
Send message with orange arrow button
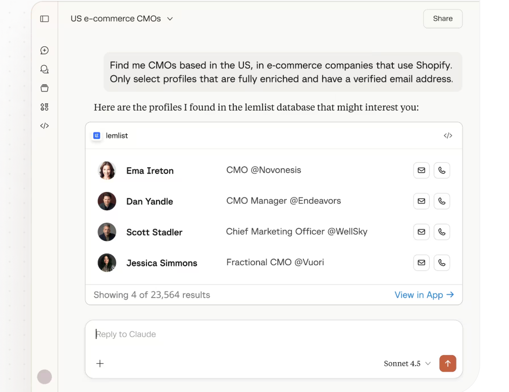447,363
